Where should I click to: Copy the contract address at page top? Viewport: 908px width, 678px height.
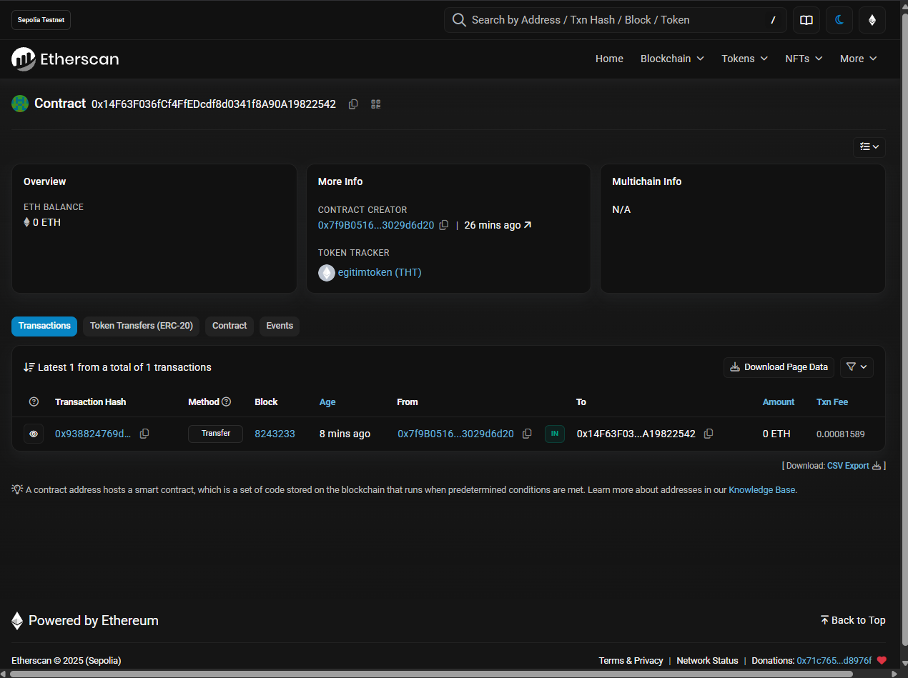353,104
